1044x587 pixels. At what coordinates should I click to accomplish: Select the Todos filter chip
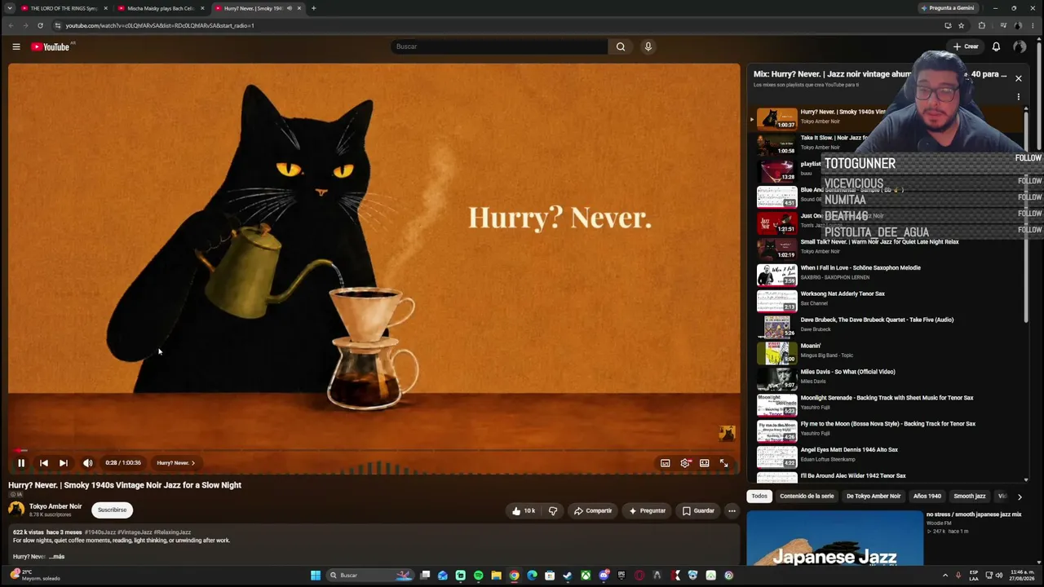click(x=759, y=497)
